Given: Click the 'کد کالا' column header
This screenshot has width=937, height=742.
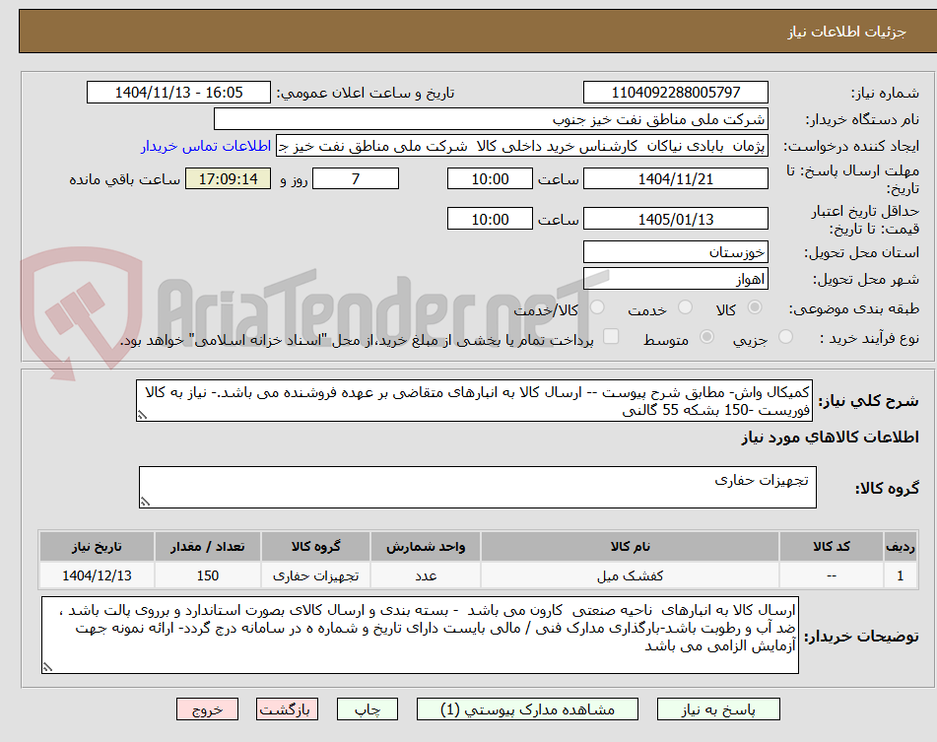Looking at the screenshot, I should 832,547.
